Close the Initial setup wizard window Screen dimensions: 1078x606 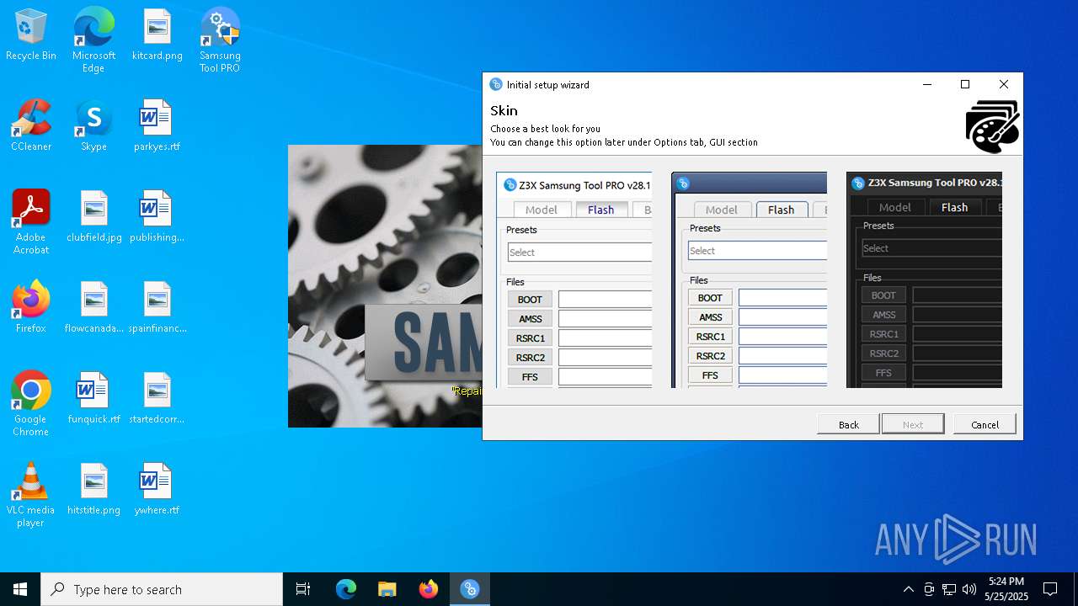click(1004, 84)
